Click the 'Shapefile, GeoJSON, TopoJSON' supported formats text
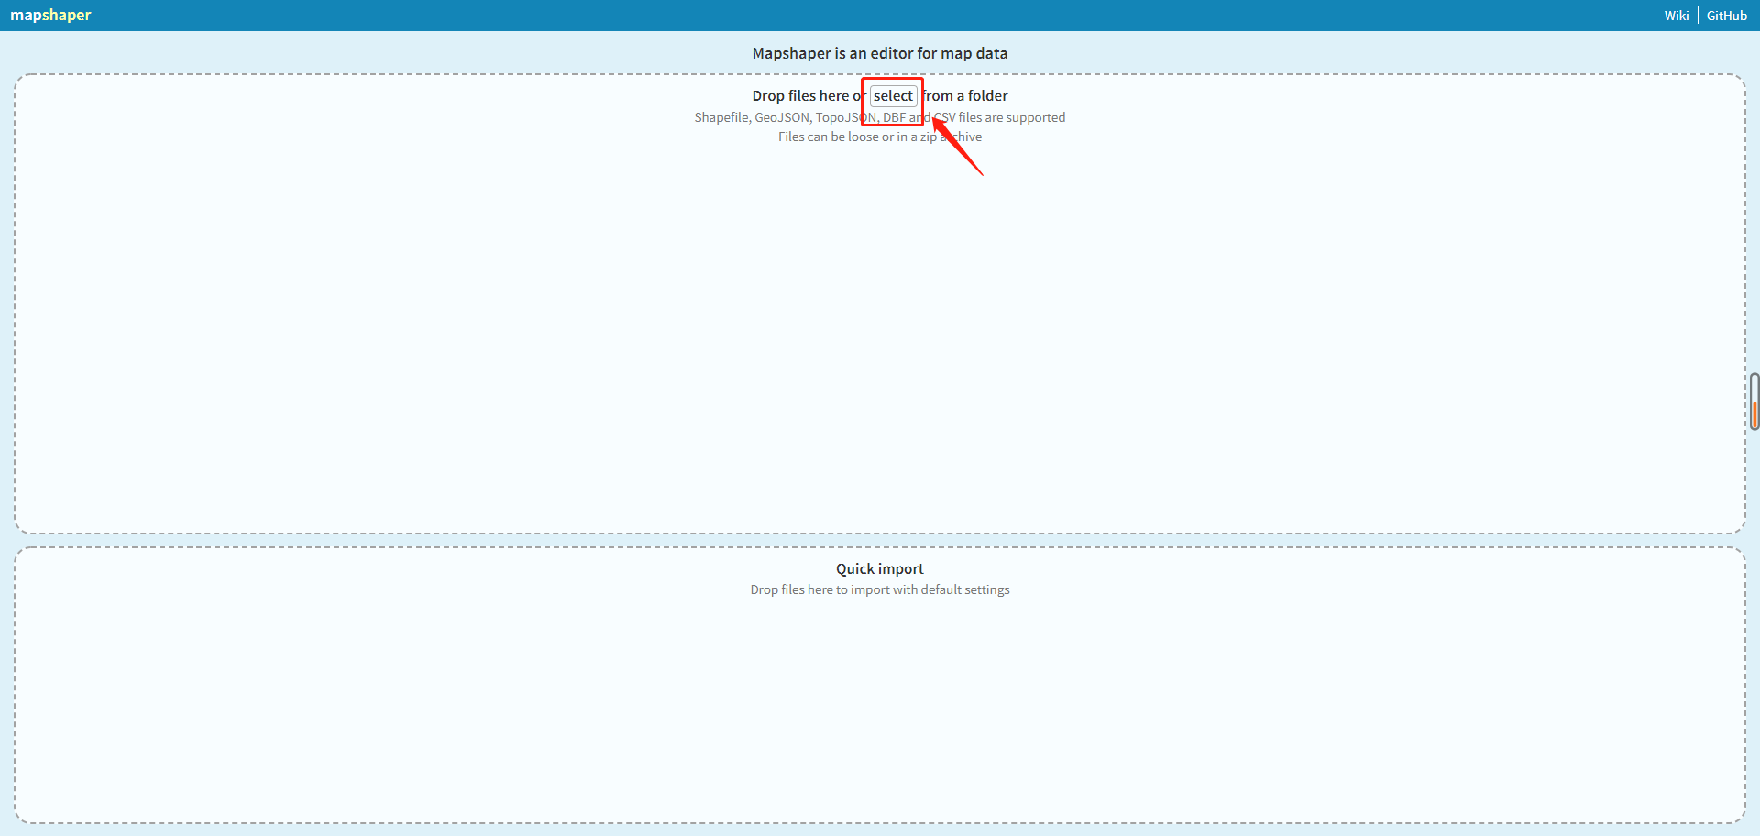 click(879, 117)
